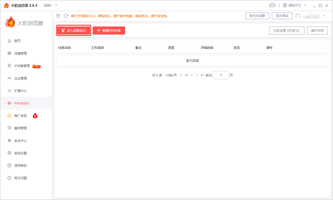Select the RPA自动化 sidebar item
The image size is (333, 200).
tap(21, 103)
